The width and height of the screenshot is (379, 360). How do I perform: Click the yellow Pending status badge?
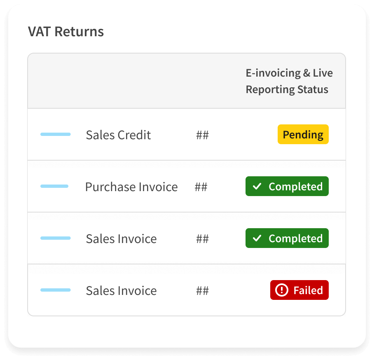pyautogui.click(x=303, y=135)
